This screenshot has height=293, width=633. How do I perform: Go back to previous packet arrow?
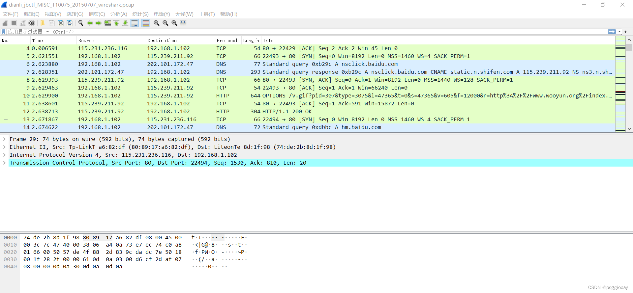(89, 23)
